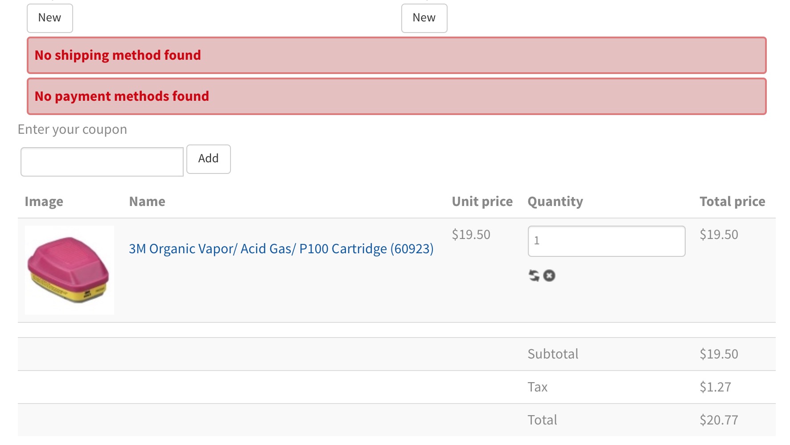Click the No payment methods found alert
The image size is (790, 445).
(396, 96)
